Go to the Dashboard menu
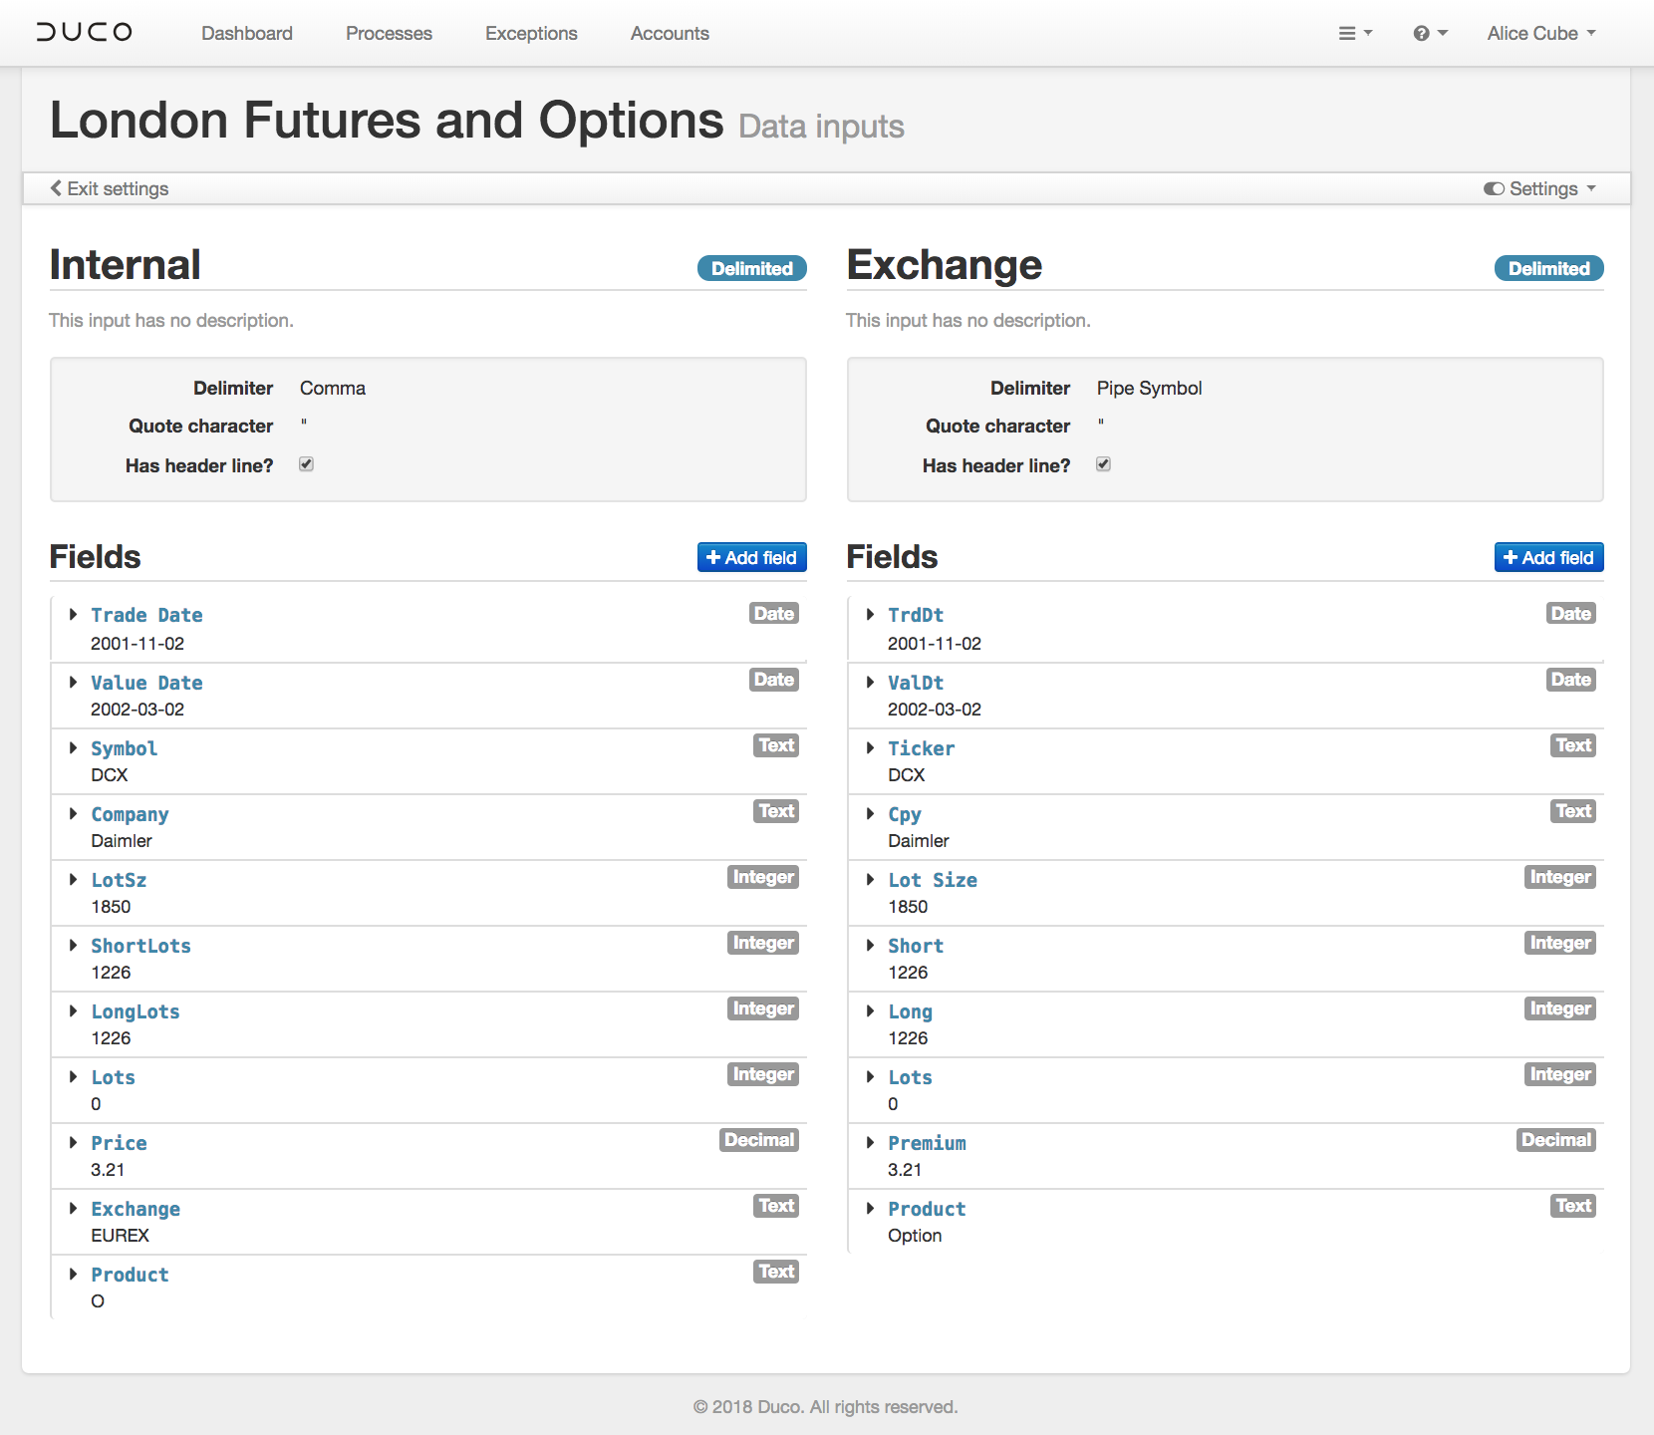Viewport: 1654px width, 1435px height. point(247,33)
